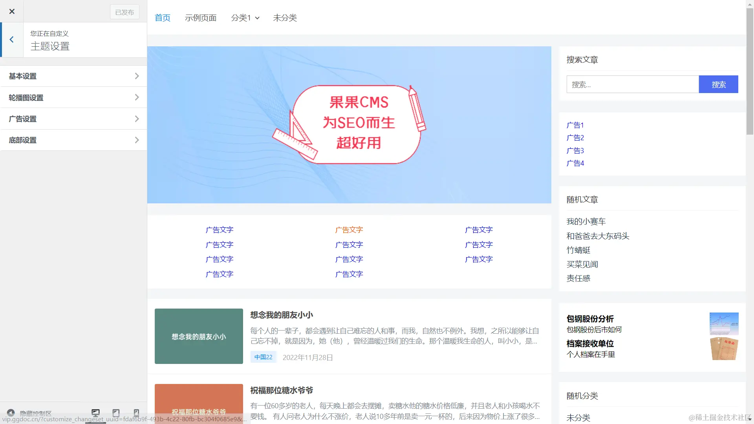Viewport: 754px width, 424px height.
Task: Click the 果果CMS banner slide image
Action: pyautogui.click(x=349, y=125)
